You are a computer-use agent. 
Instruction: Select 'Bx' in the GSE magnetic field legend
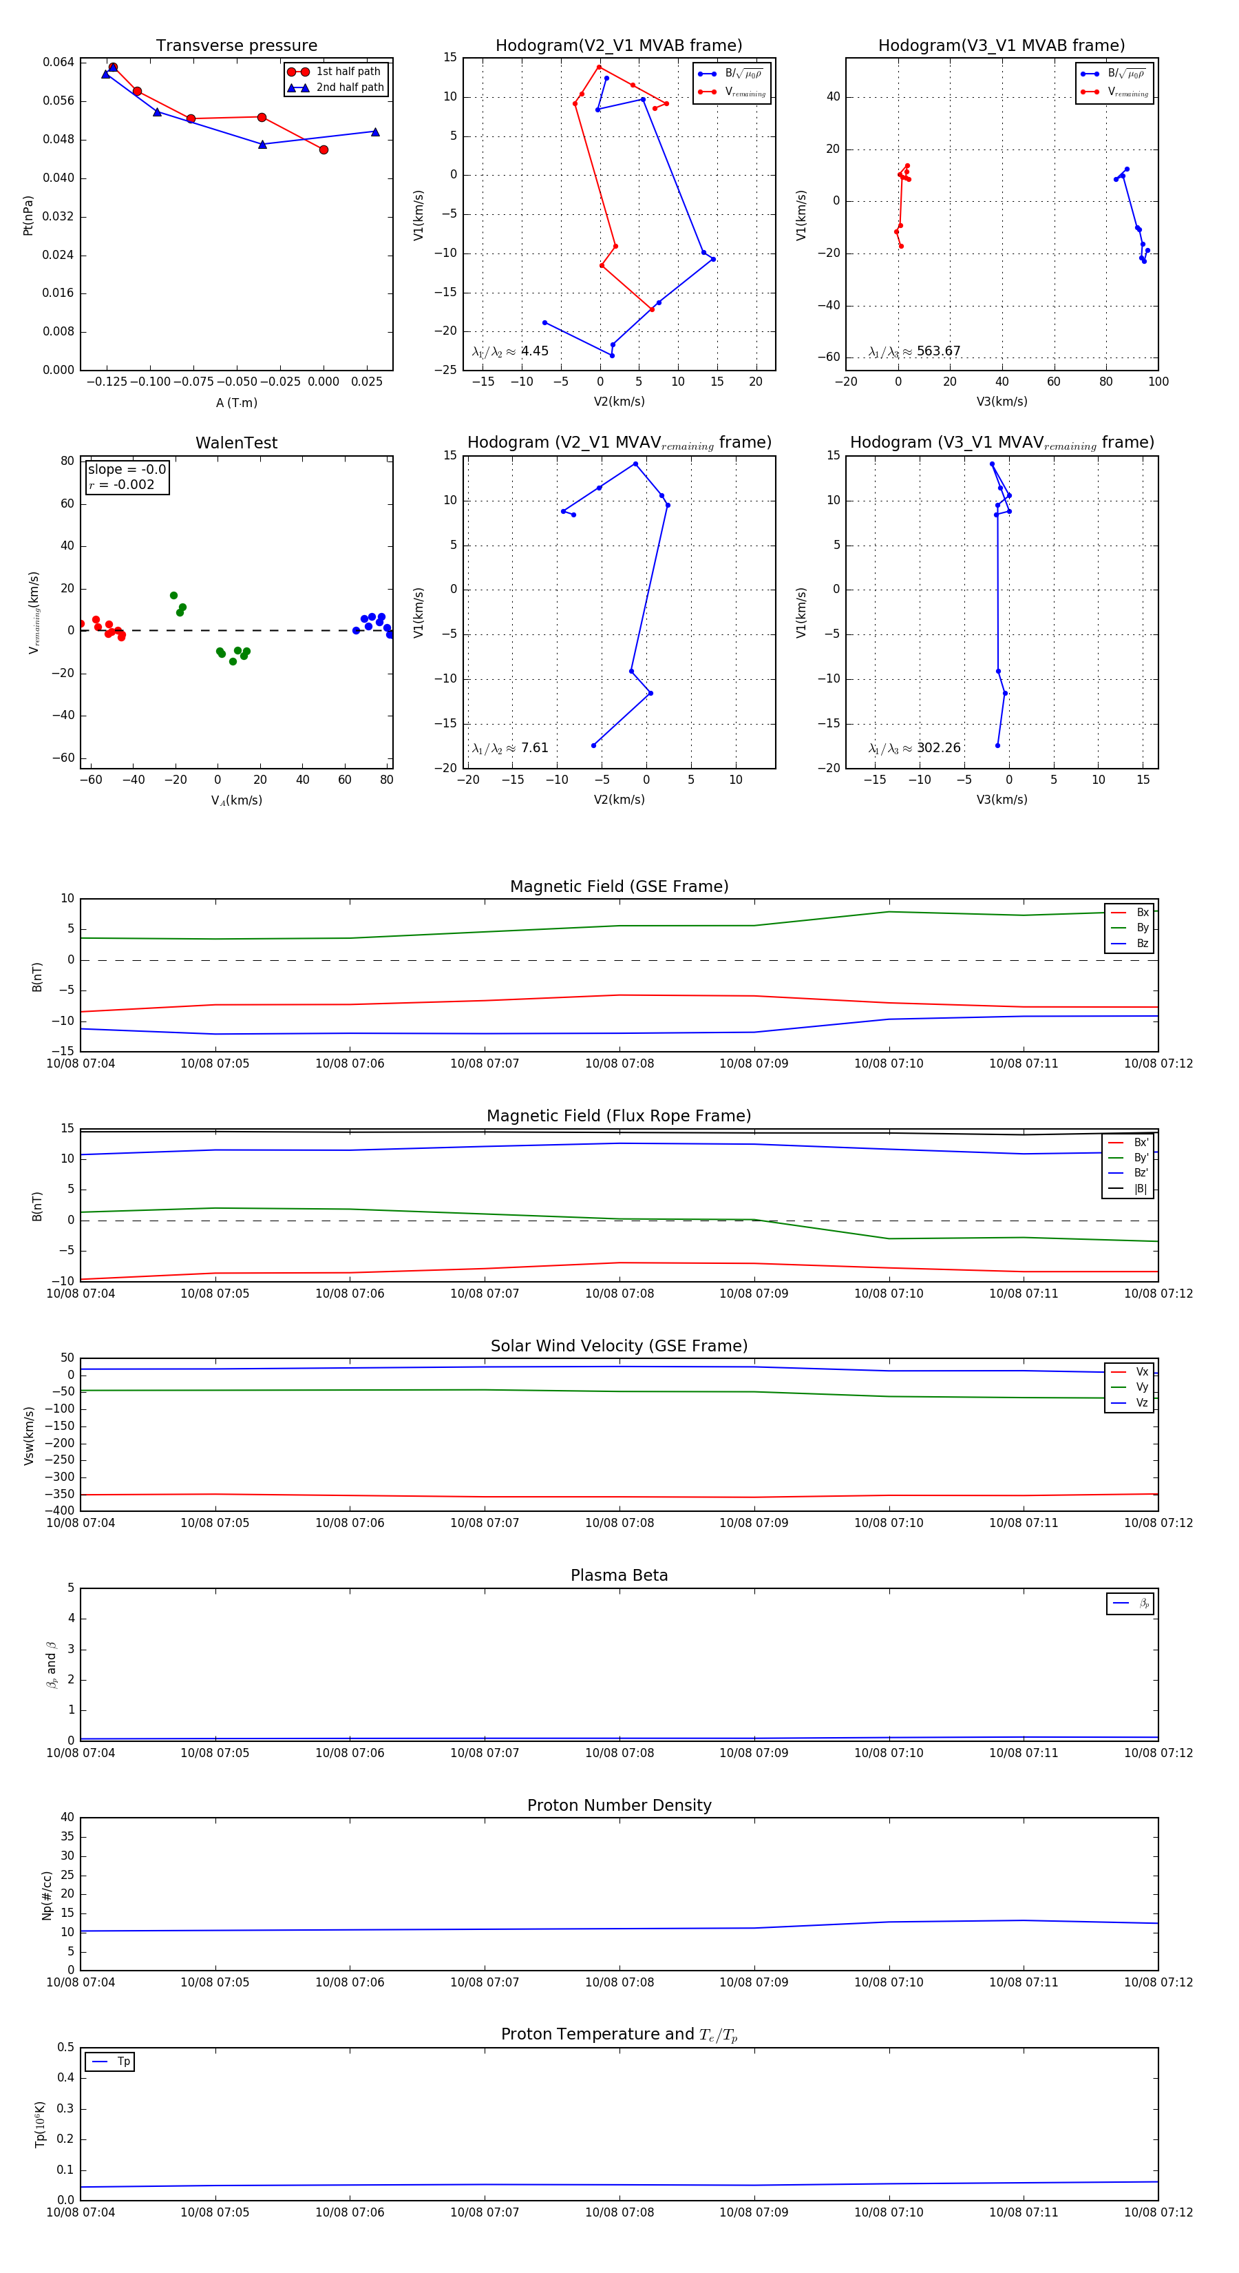coord(1130,913)
